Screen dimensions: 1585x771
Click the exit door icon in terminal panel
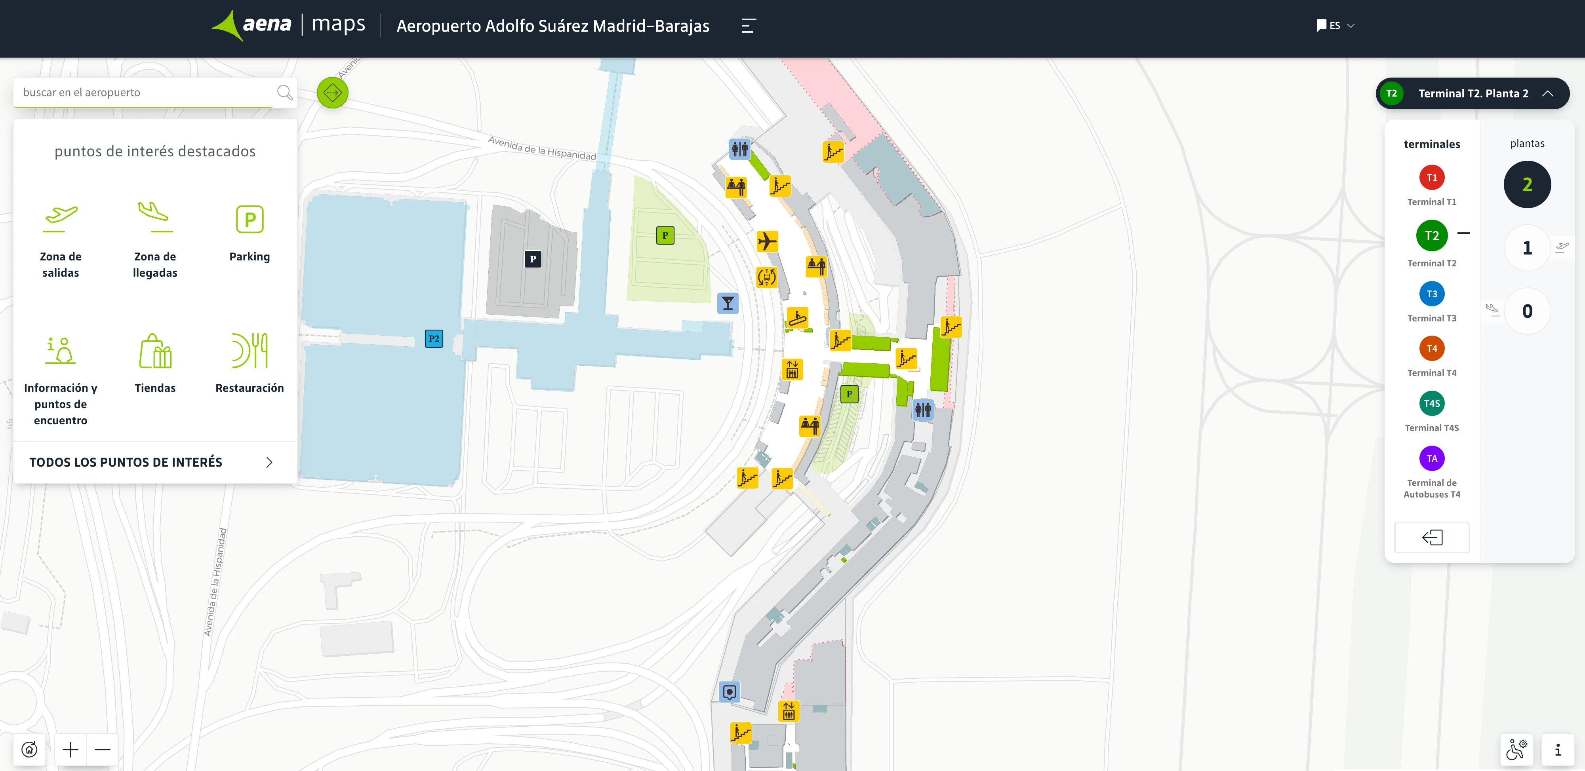pyautogui.click(x=1432, y=537)
